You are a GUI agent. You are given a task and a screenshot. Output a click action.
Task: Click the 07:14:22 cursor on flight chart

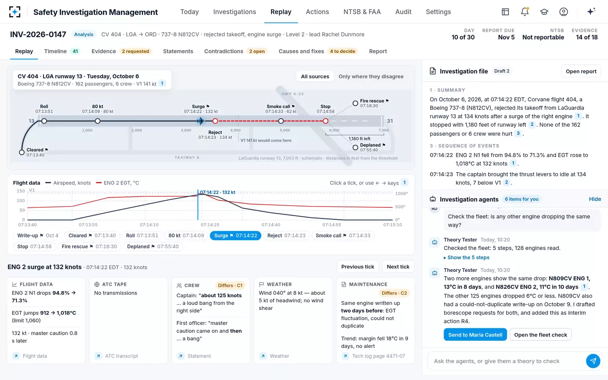(x=198, y=205)
